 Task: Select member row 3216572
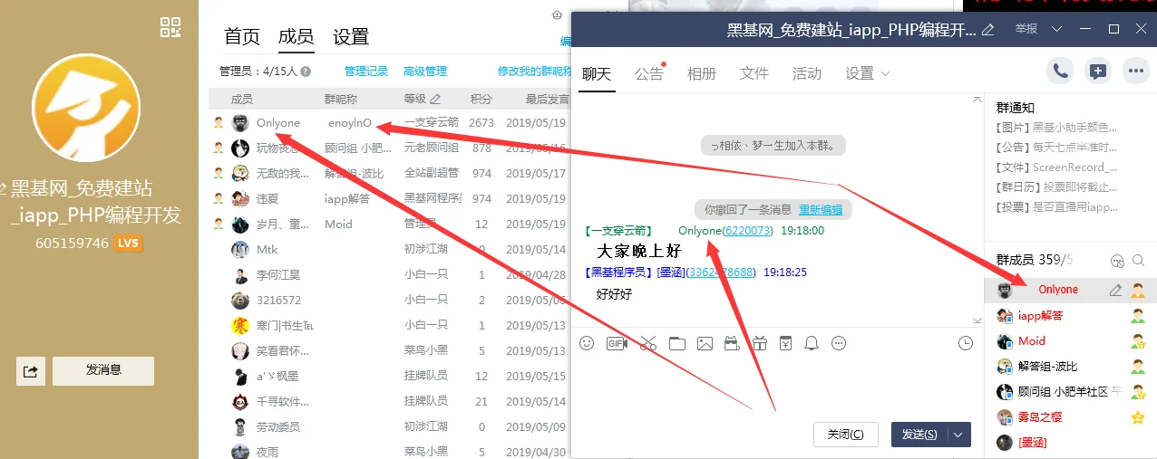[389, 301]
